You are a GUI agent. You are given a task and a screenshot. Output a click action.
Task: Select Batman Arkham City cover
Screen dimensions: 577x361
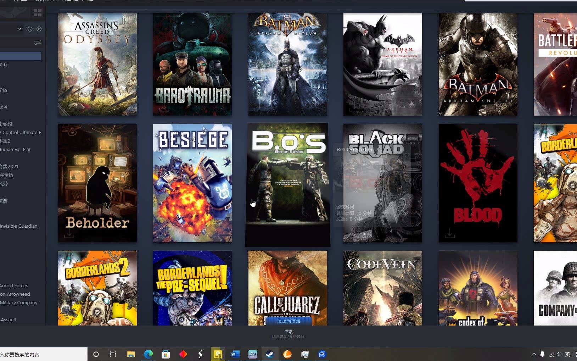coord(383,65)
